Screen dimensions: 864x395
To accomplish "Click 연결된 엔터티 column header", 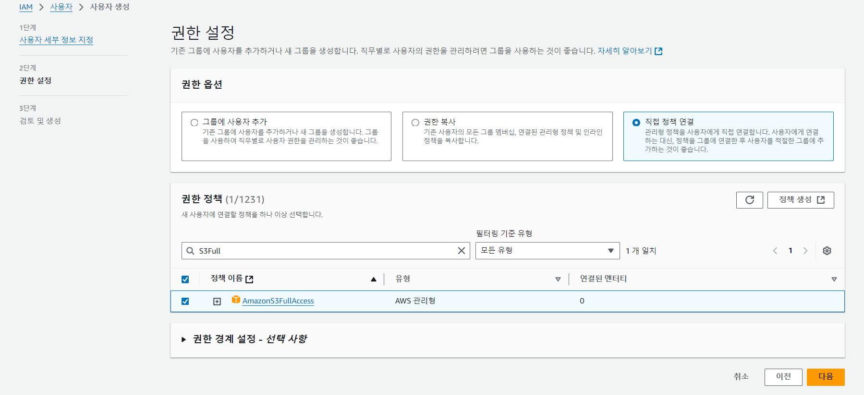I will pos(603,279).
